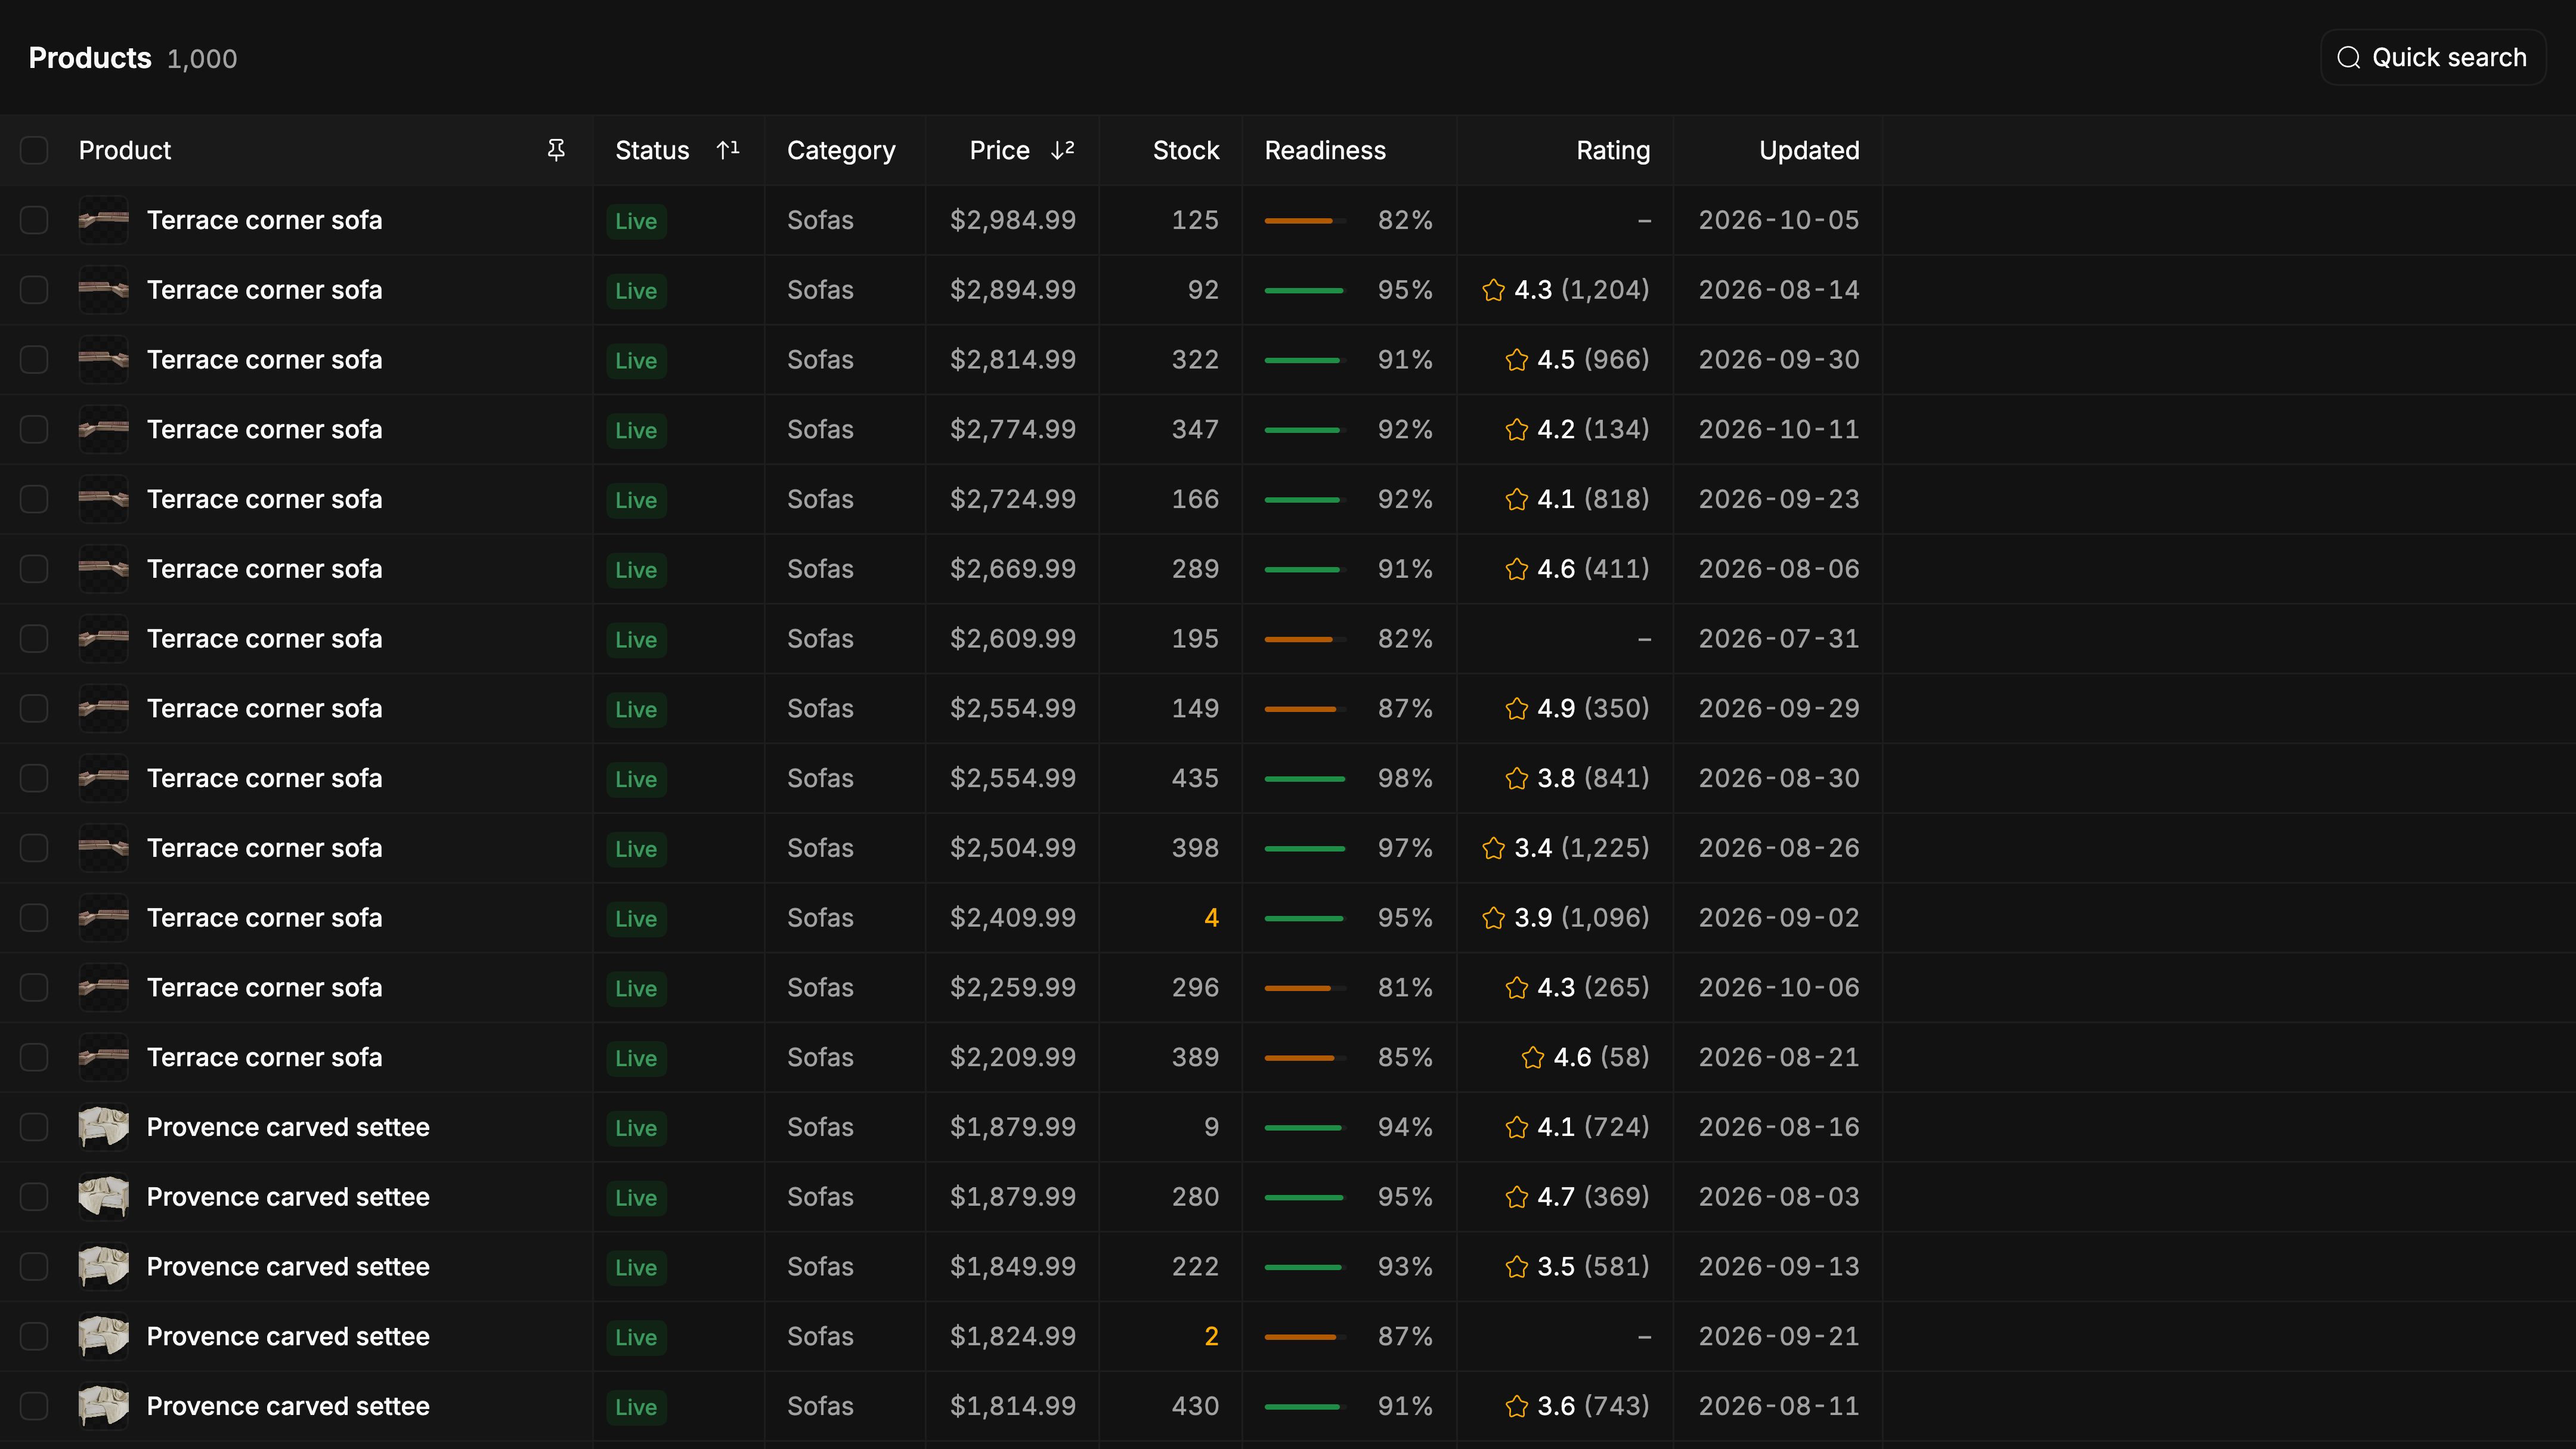Viewport: 2576px width, 1449px height.
Task: Click star icon beside 3.6 (743) rating
Action: click(x=1516, y=1407)
